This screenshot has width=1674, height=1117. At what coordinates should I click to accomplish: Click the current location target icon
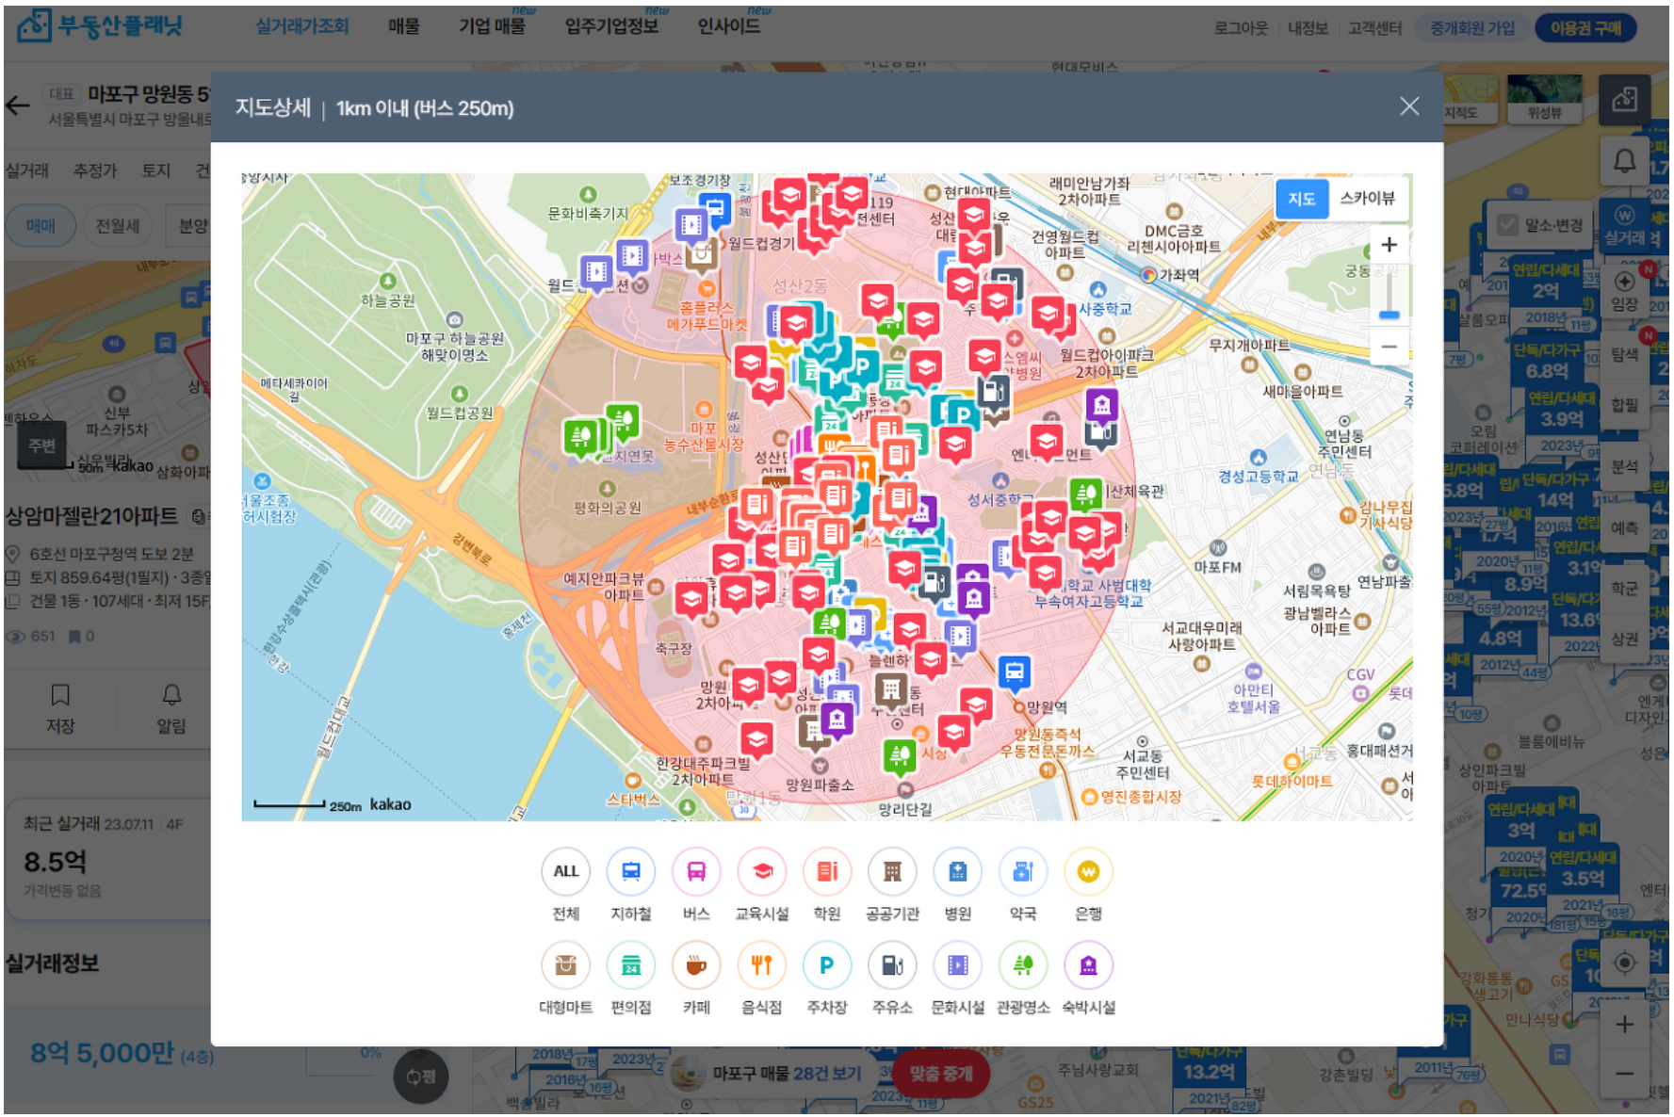1625,963
